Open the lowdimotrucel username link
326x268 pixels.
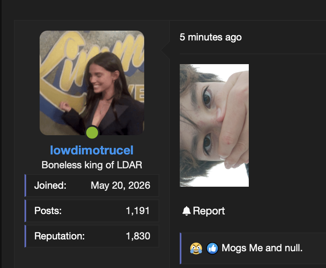(x=92, y=150)
